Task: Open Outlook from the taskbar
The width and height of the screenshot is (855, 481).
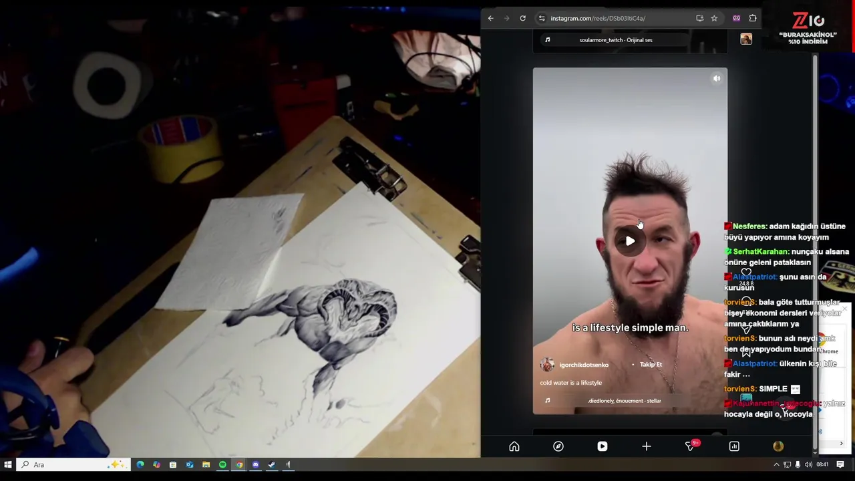Action: pos(190,465)
